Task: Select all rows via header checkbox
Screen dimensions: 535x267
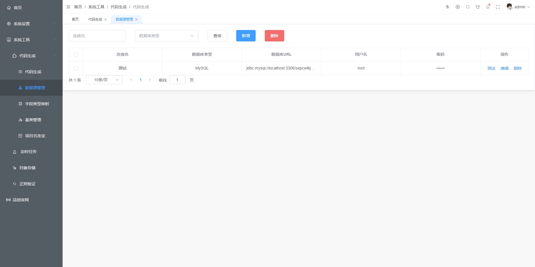Action: 76,55
